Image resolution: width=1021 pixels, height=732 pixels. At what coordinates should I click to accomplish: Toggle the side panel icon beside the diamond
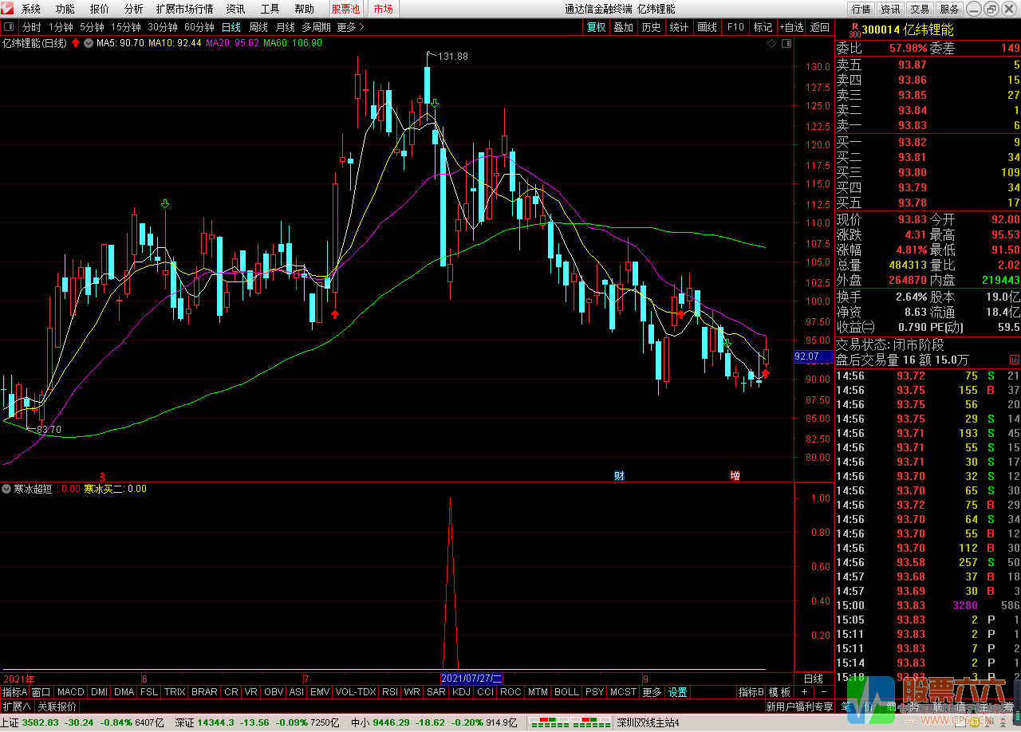786,43
